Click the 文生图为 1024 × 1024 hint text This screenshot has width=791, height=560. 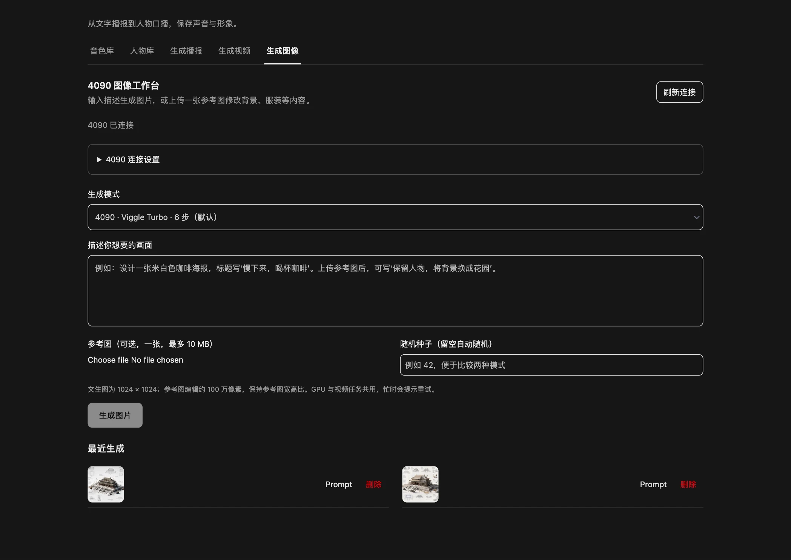tap(263, 389)
